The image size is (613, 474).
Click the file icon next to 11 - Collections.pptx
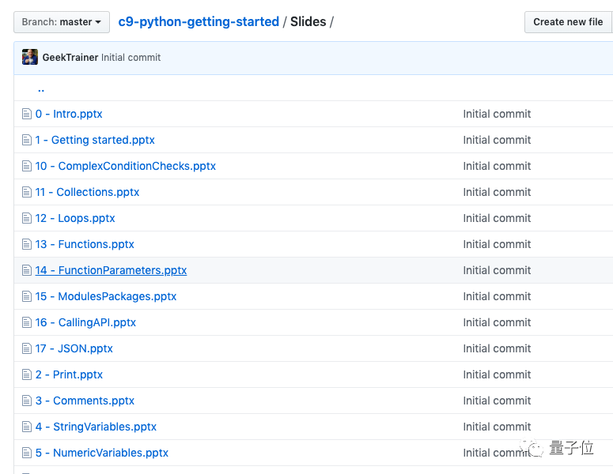pyautogui.click(x=27, y=192)
